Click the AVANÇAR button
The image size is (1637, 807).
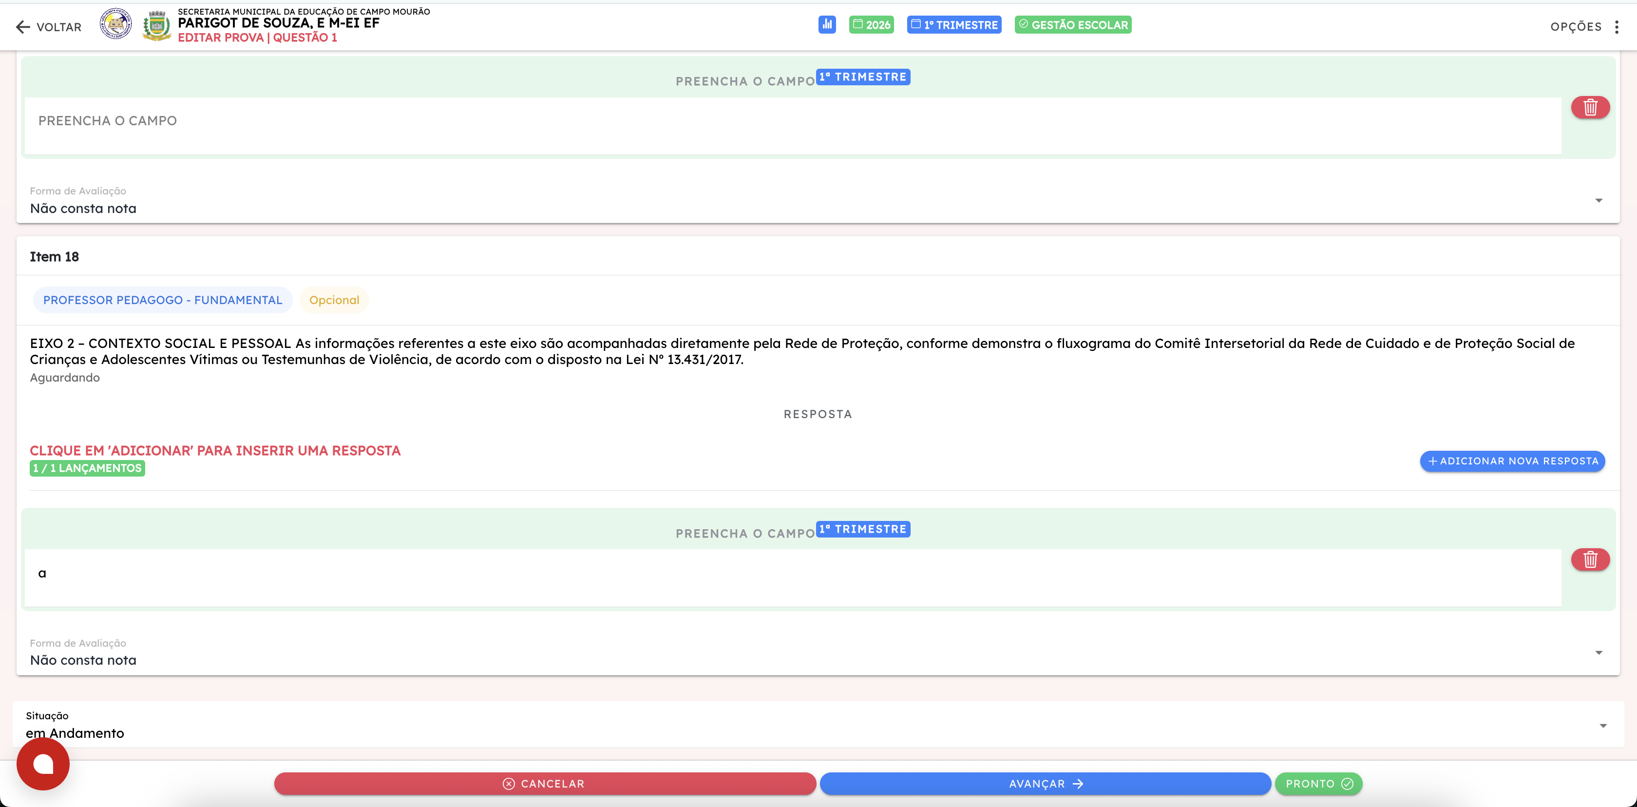[1046, 784]
